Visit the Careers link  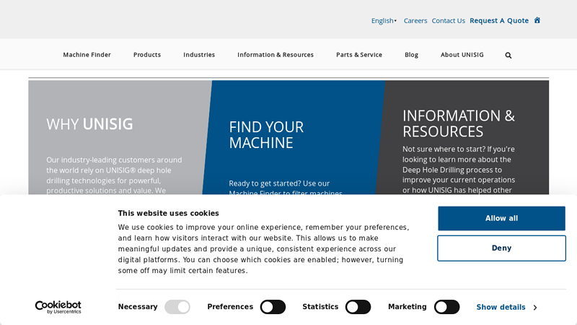415,21
